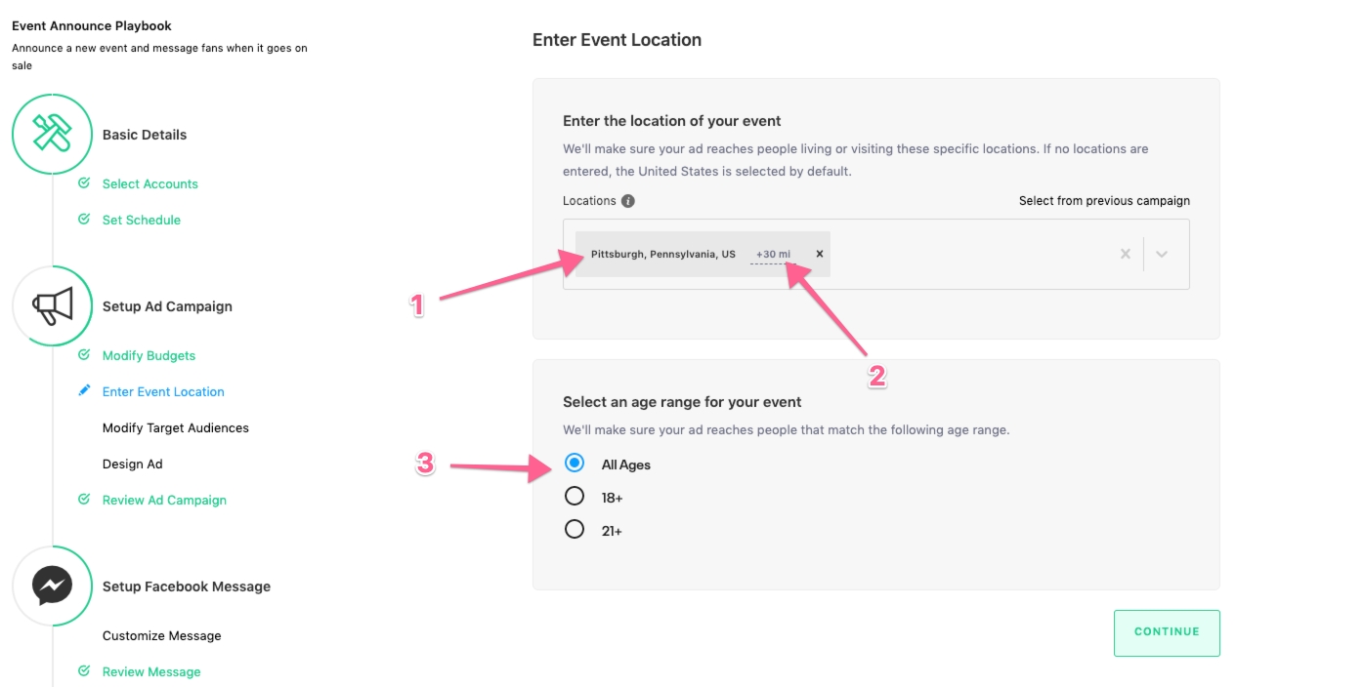This screenshot has width=1364, height=687.
Task: Select the All Ages radio button
Action: tap(575, 464)
